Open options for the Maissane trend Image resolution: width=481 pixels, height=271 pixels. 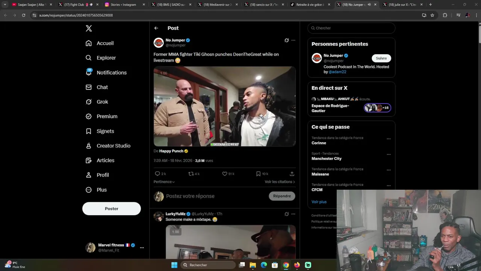click(389, 170)
